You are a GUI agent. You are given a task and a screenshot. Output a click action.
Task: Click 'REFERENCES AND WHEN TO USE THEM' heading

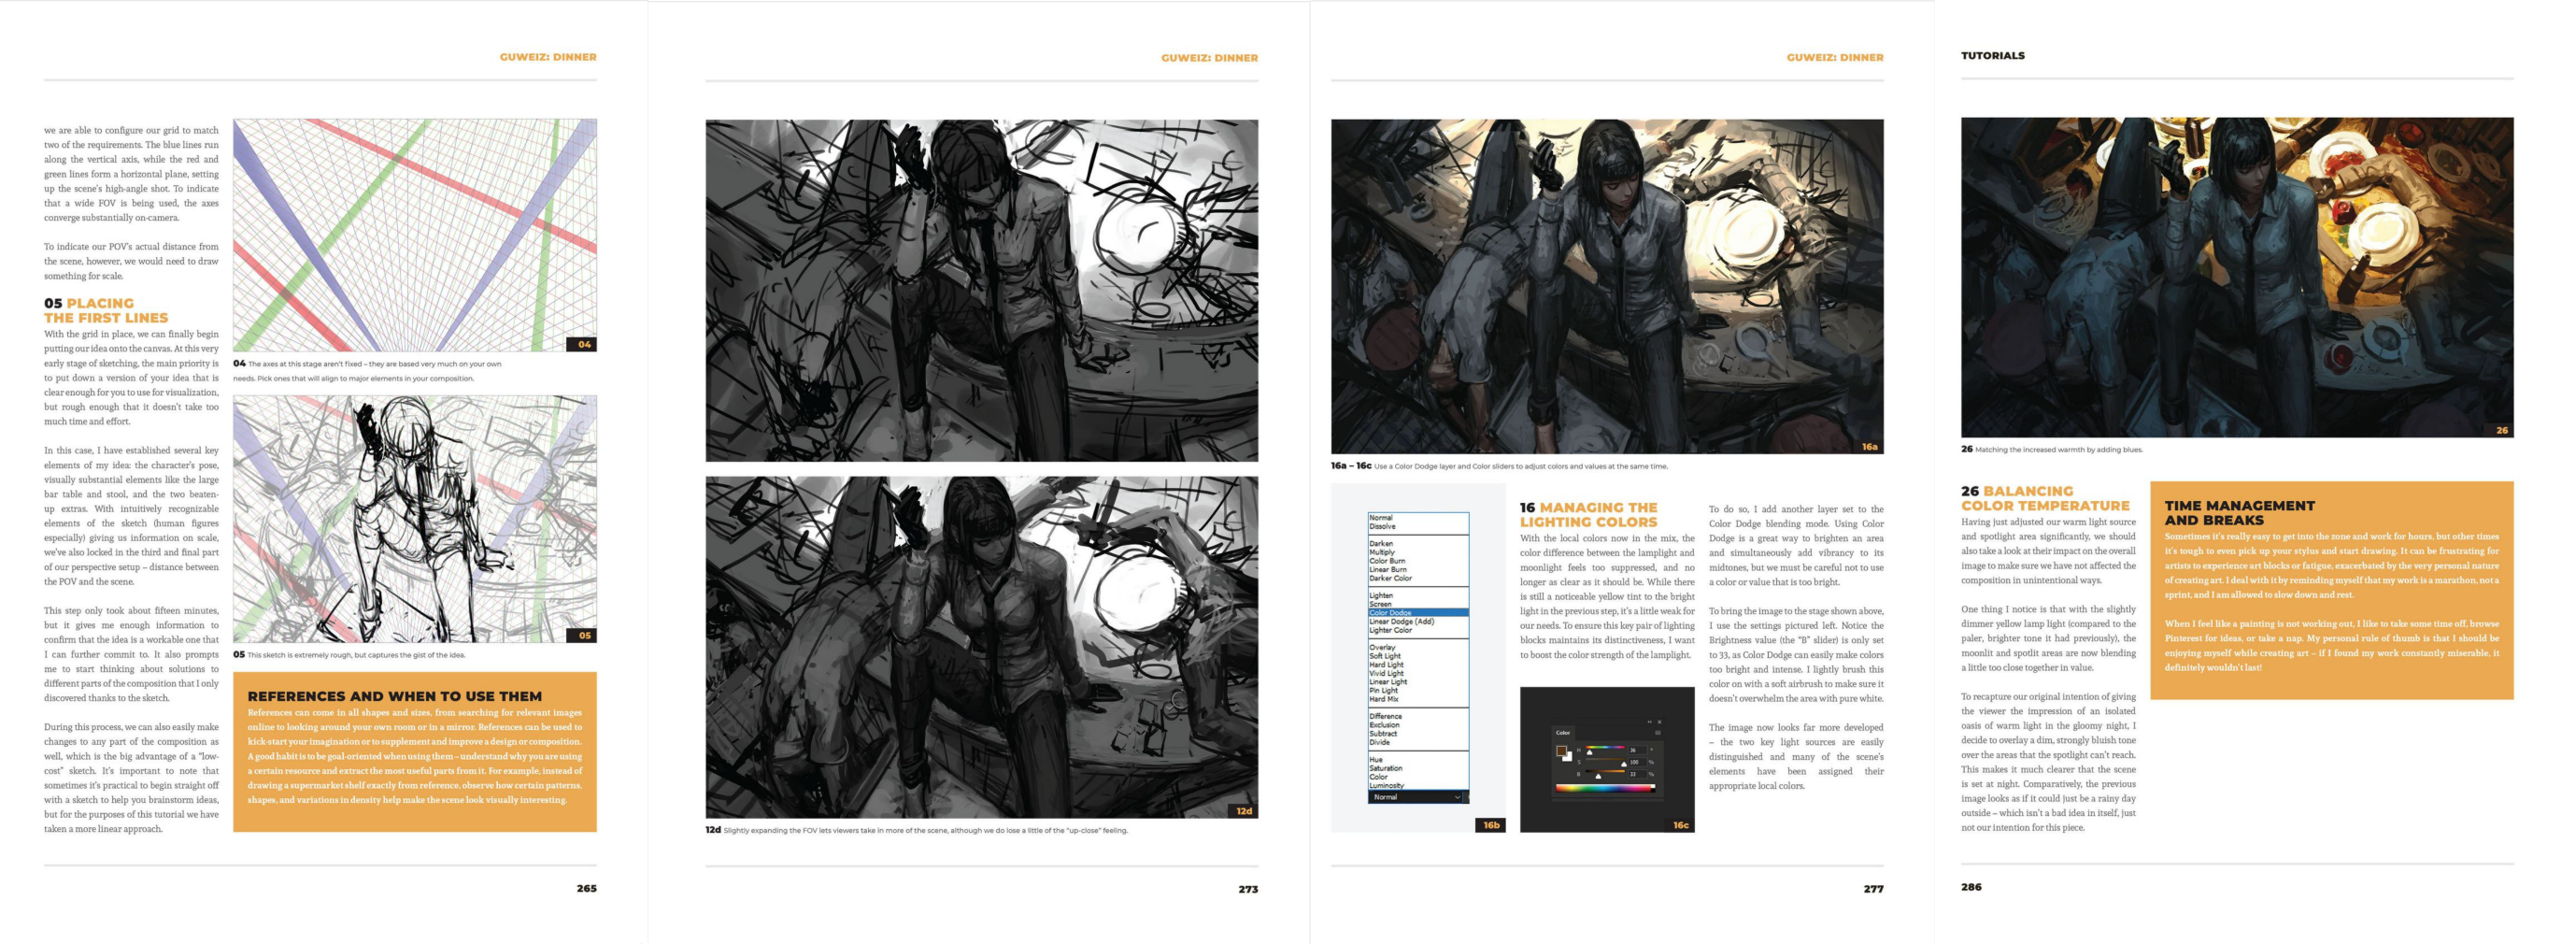(x=395, y=696)
